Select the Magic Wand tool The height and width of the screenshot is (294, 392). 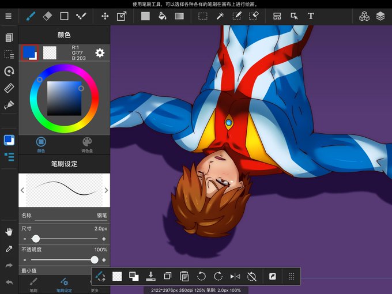[x=220, y=16]
